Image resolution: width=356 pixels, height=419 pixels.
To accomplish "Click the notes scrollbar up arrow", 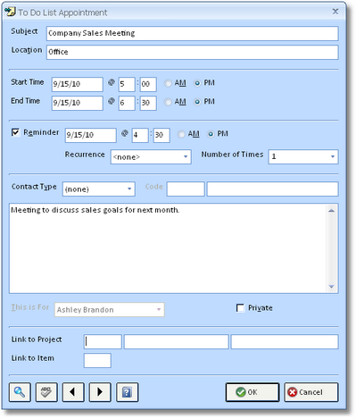I will pyautogui.click(x=332, y=211).
